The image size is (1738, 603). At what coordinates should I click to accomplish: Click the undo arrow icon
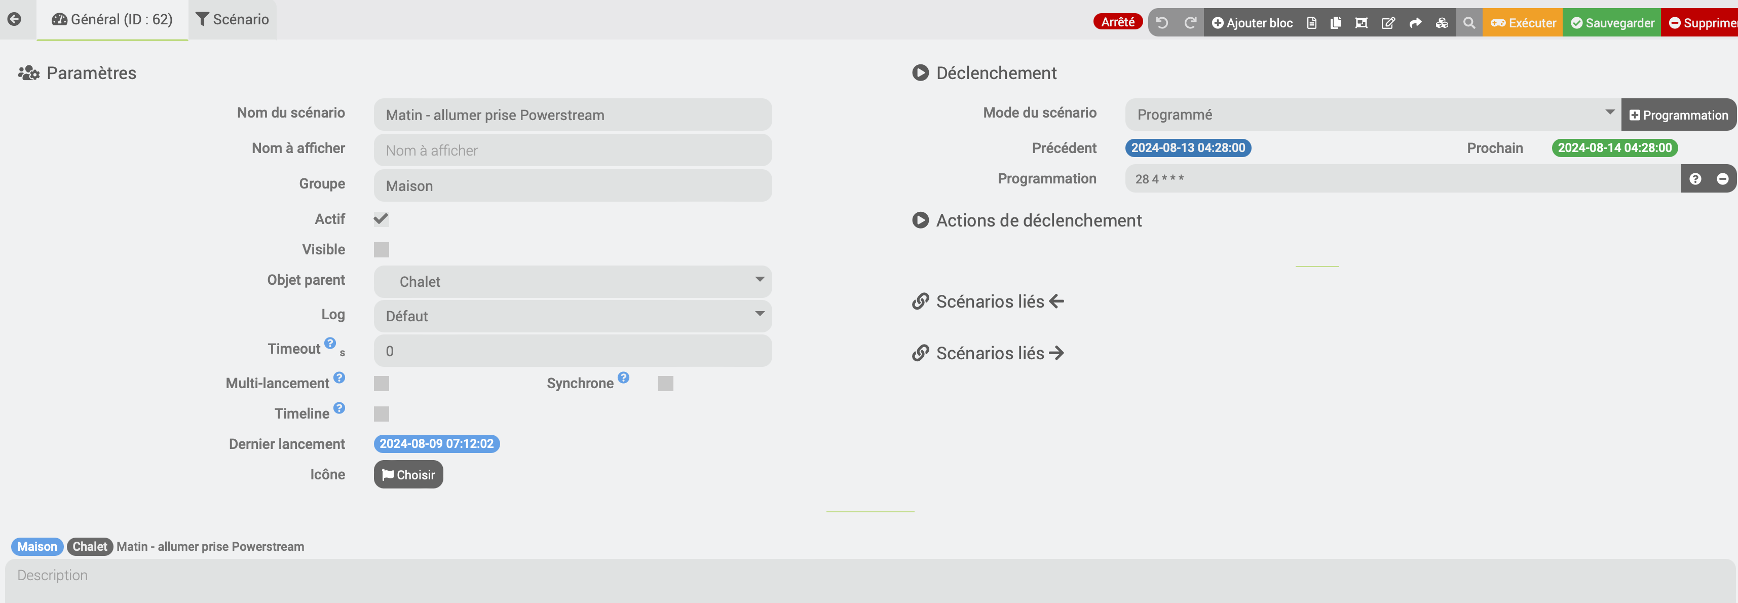[x=1162, y=23]
